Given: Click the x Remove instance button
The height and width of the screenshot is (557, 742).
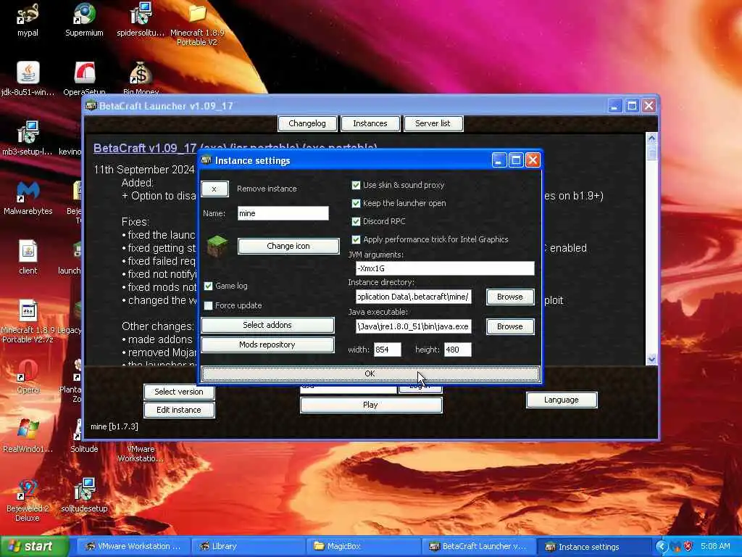Looking at the screenshot, I should [x=214, y=189].
